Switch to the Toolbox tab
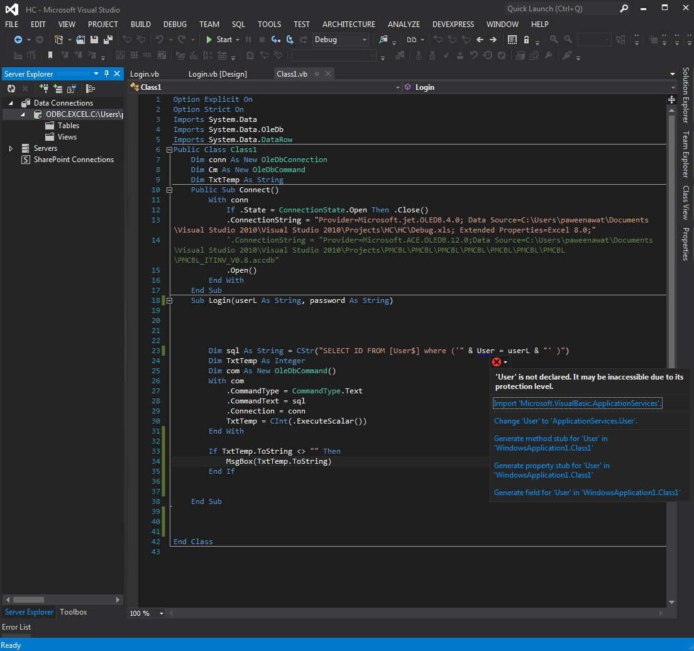 click(x=74, y=612)
